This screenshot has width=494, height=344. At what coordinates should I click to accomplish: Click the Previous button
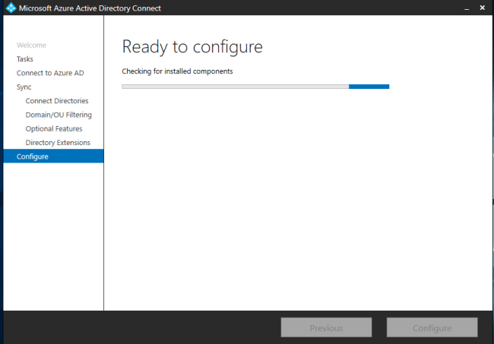(326, 327)
